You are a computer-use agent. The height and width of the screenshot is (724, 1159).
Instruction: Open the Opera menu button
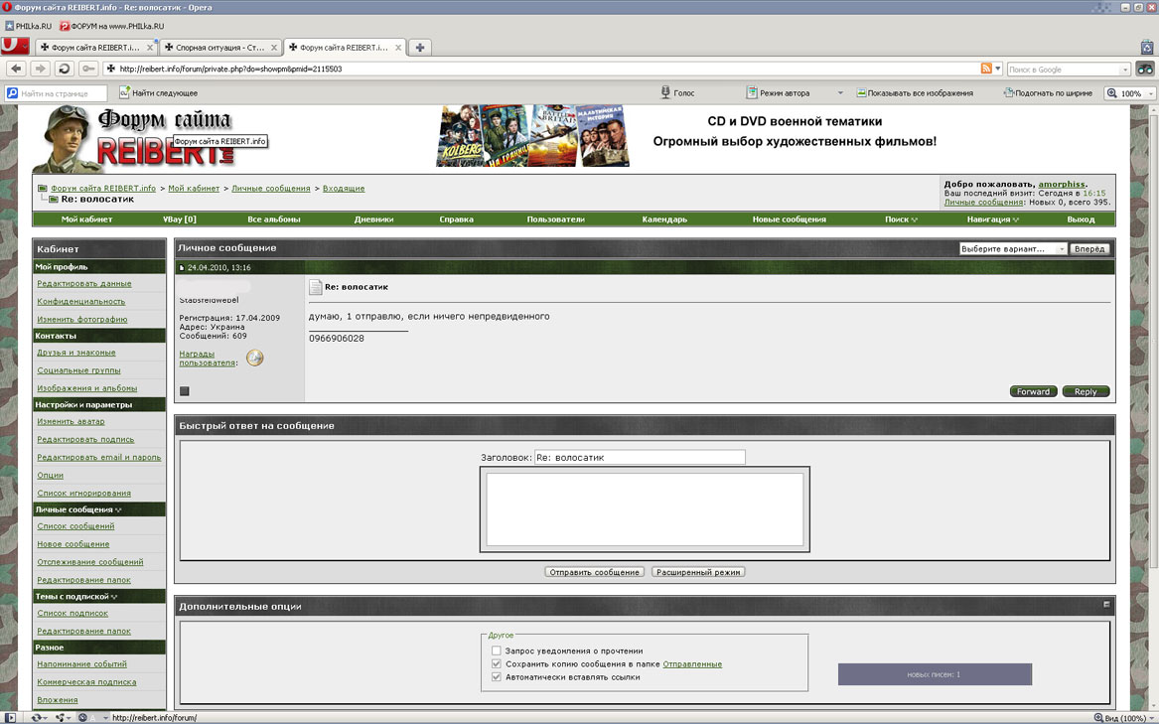coord(14,46)
